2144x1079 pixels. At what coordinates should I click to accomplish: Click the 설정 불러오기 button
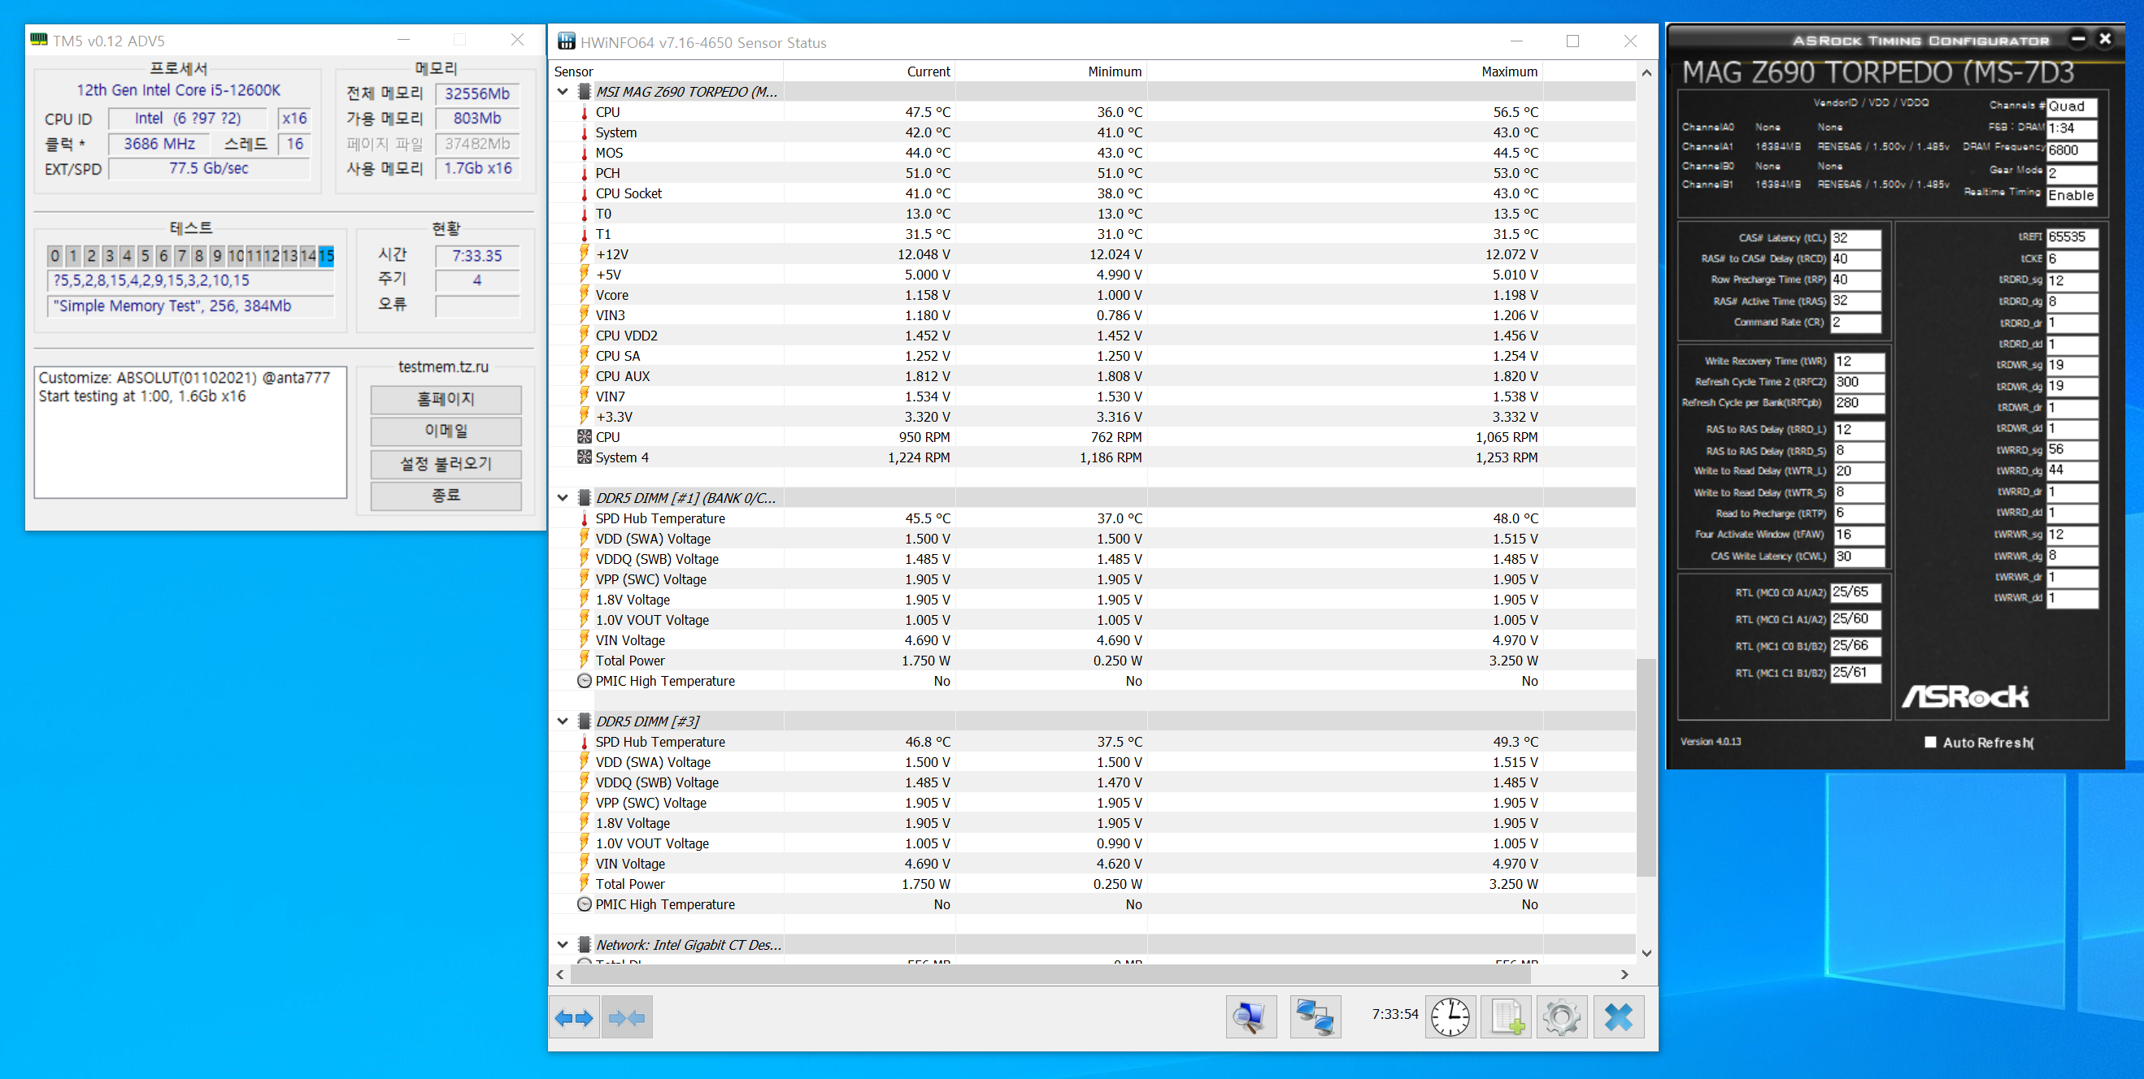coord(446,463)
